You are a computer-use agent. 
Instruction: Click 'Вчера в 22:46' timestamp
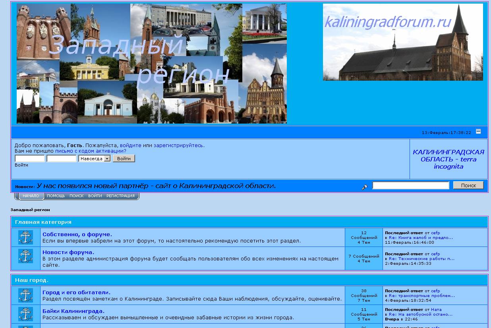pos(402,319)
